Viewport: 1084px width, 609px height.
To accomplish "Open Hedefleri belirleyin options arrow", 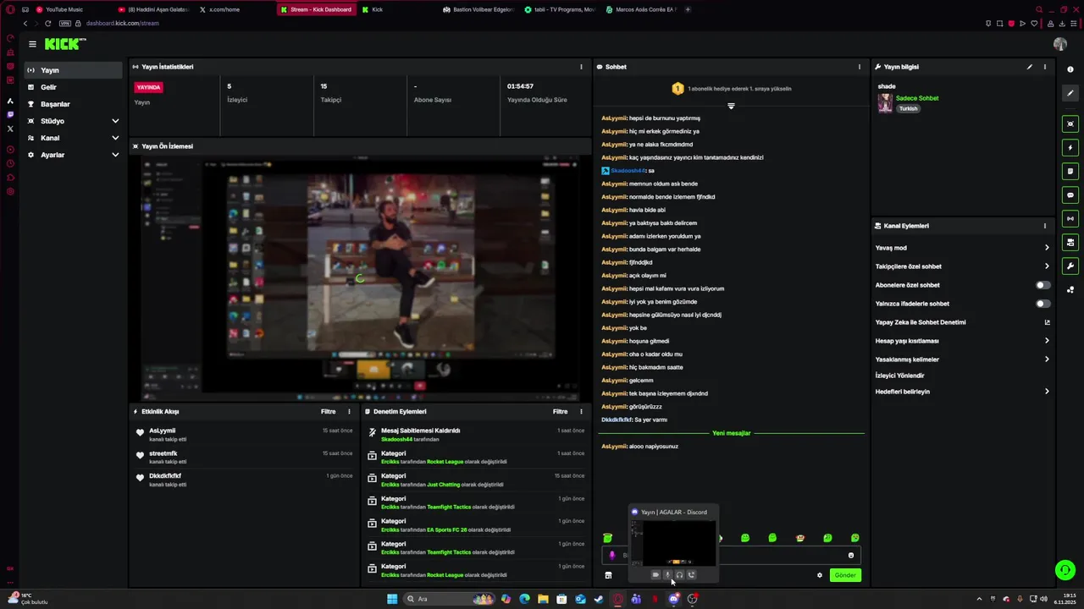I will click(x=1047, y=392).
